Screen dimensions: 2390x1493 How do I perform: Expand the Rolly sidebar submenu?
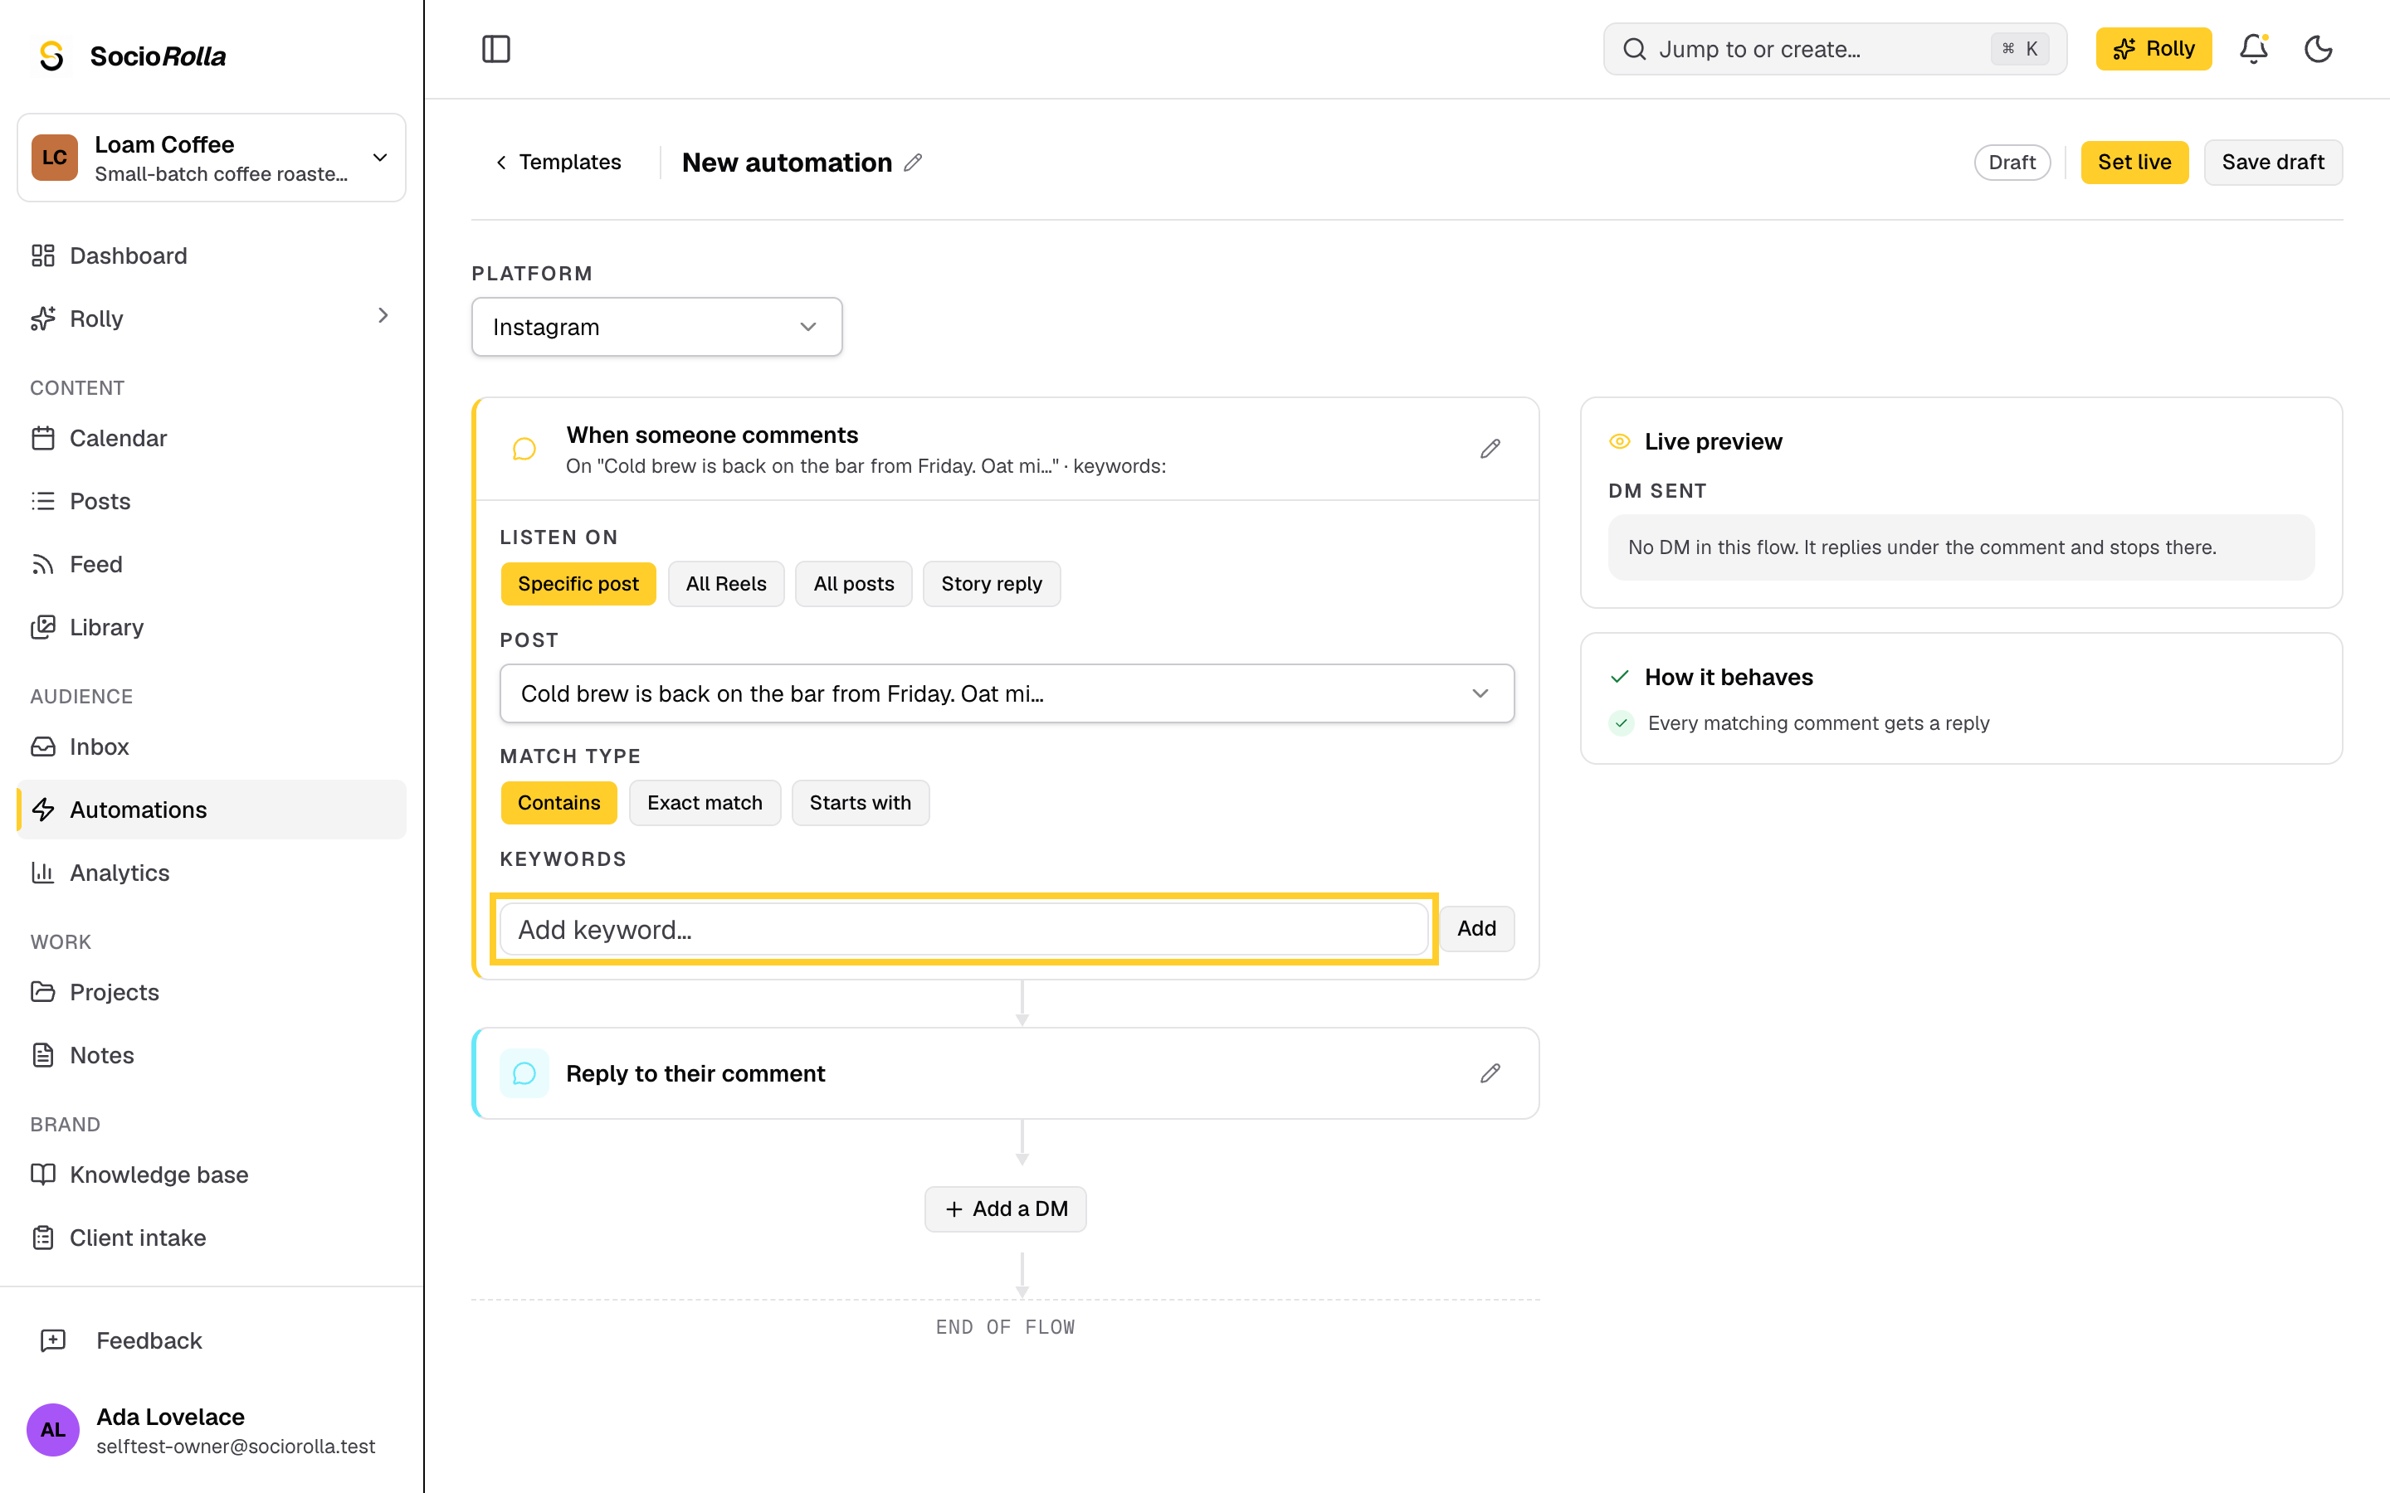point(383,316)
